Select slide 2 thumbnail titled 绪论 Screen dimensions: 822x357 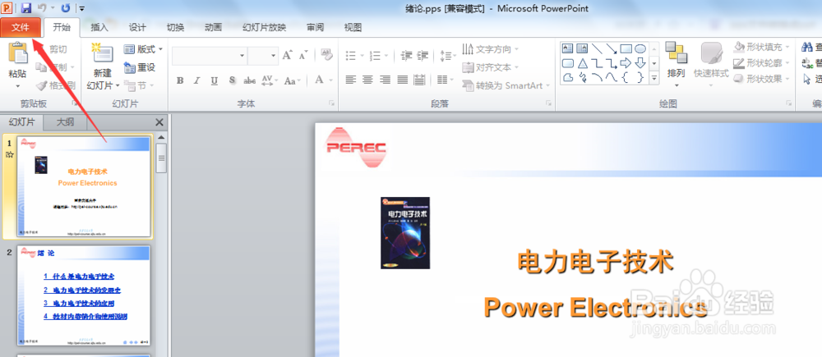point(84,295)
